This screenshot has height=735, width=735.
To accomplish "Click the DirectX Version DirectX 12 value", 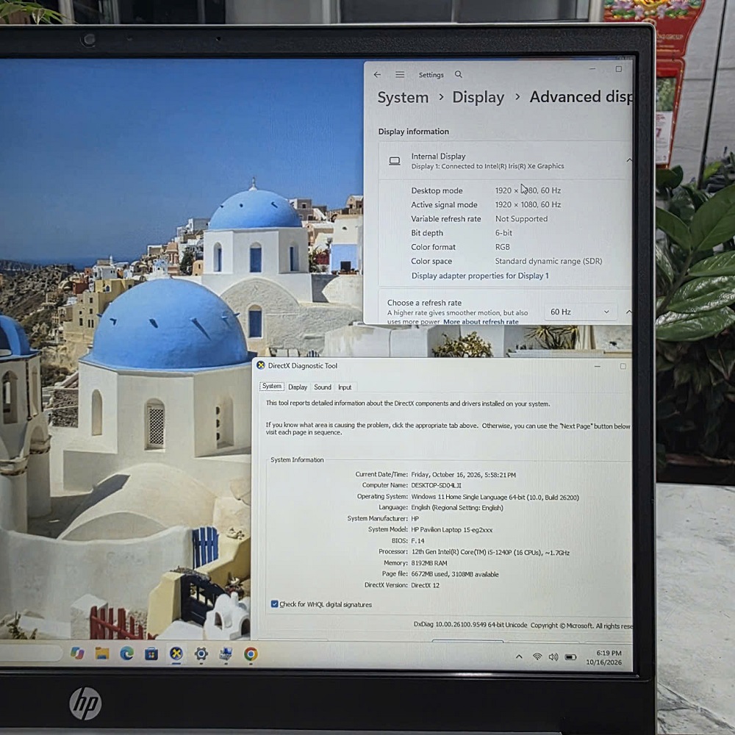I will coord(425,585).
